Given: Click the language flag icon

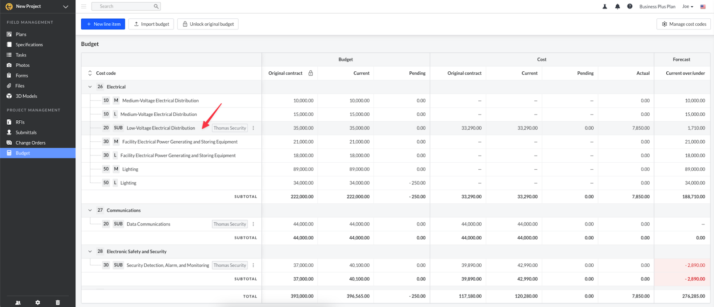Looking at the screenshot, I should [x=703, y=7].
